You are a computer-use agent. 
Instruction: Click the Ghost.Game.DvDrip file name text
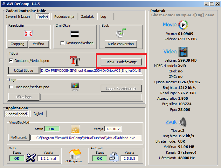[x=183, y=15]
